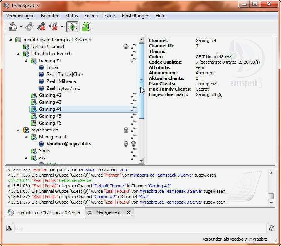This screenshot has width=281, height=246.
Task: Collapse the Öffentlicher Bereich channel
Action: click(18, 54)
